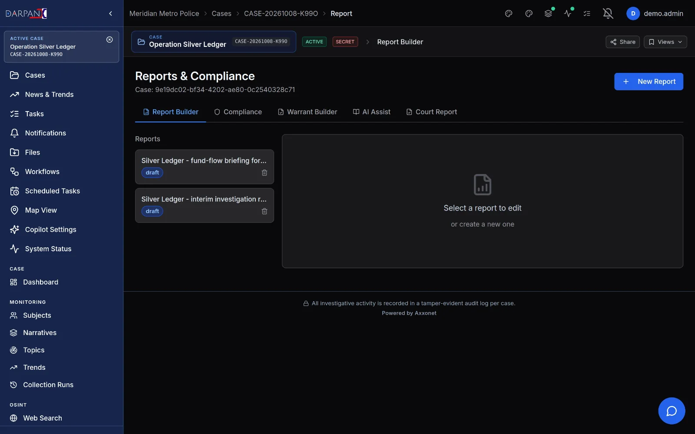Image resolution: width=695 pixels, height=434 pixels.
Task: Open Tasks in the sidebar
Action: [61, 114]
